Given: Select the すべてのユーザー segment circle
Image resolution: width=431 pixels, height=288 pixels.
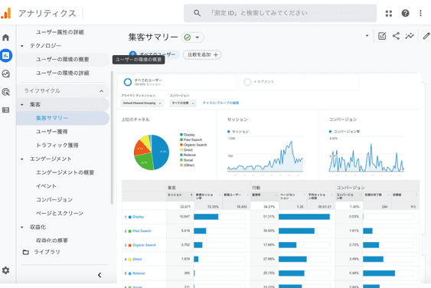Looking at the screenshot, I should 128,82.
